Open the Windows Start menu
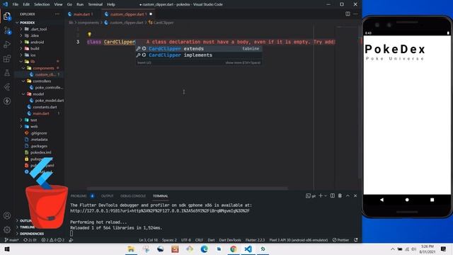 coord(7,249)
